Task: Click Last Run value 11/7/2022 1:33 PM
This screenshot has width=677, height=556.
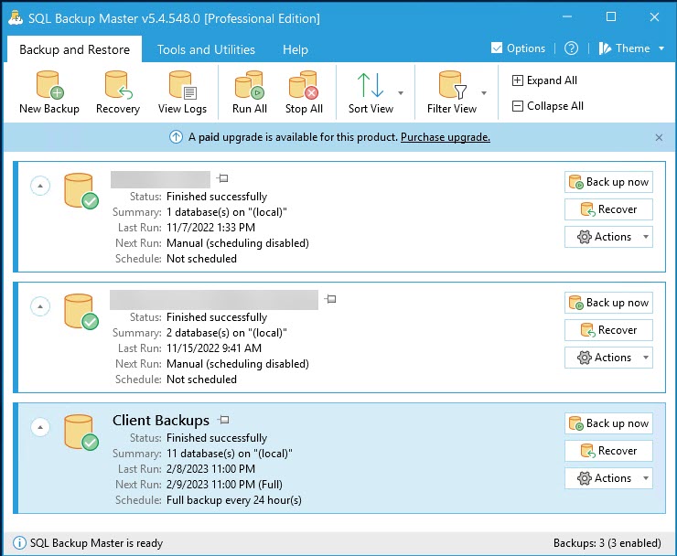Action: (210, 228)
